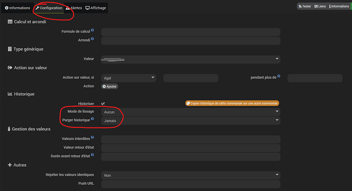Click the Valeur retour d'état field
The height and width of the screenshot is (191, 352).
pyautogui.click(x=191, y=148)
